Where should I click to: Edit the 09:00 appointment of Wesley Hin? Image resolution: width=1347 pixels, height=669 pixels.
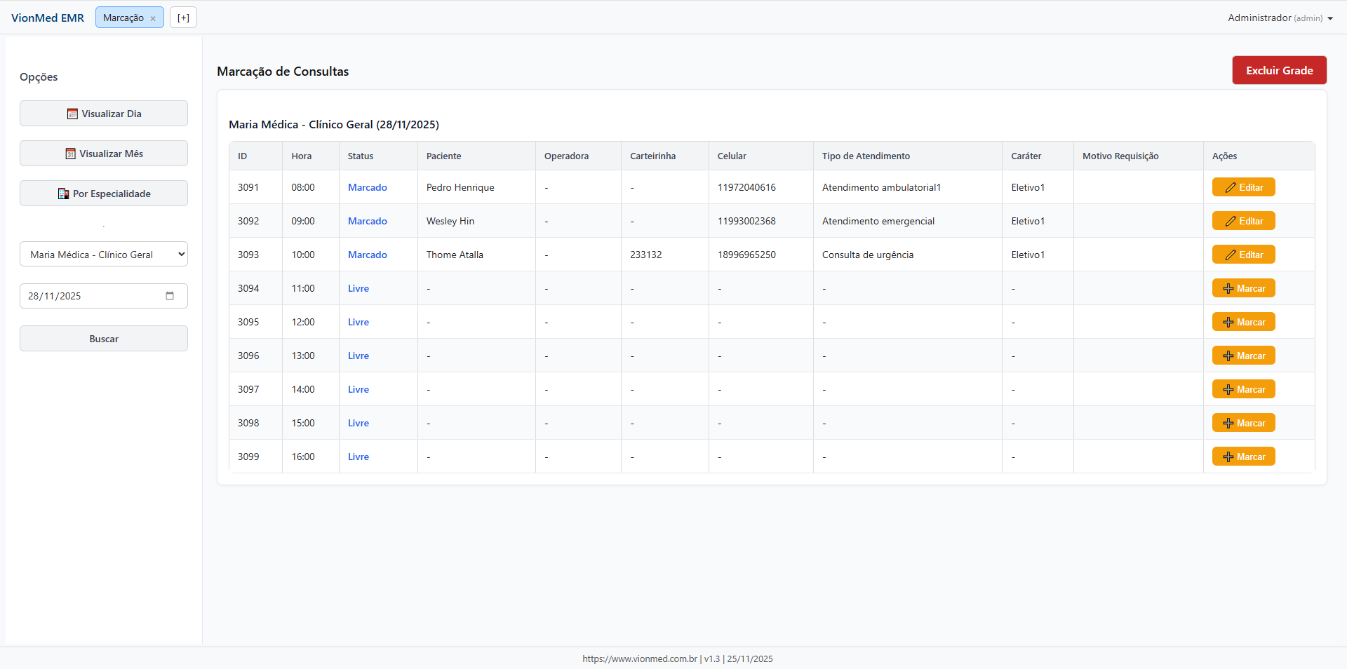[x=1243, y=221]
